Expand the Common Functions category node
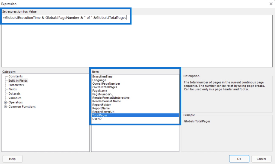The height and width of the screenshot is (164, 275). pyautogui.click(x=5, y=107)
